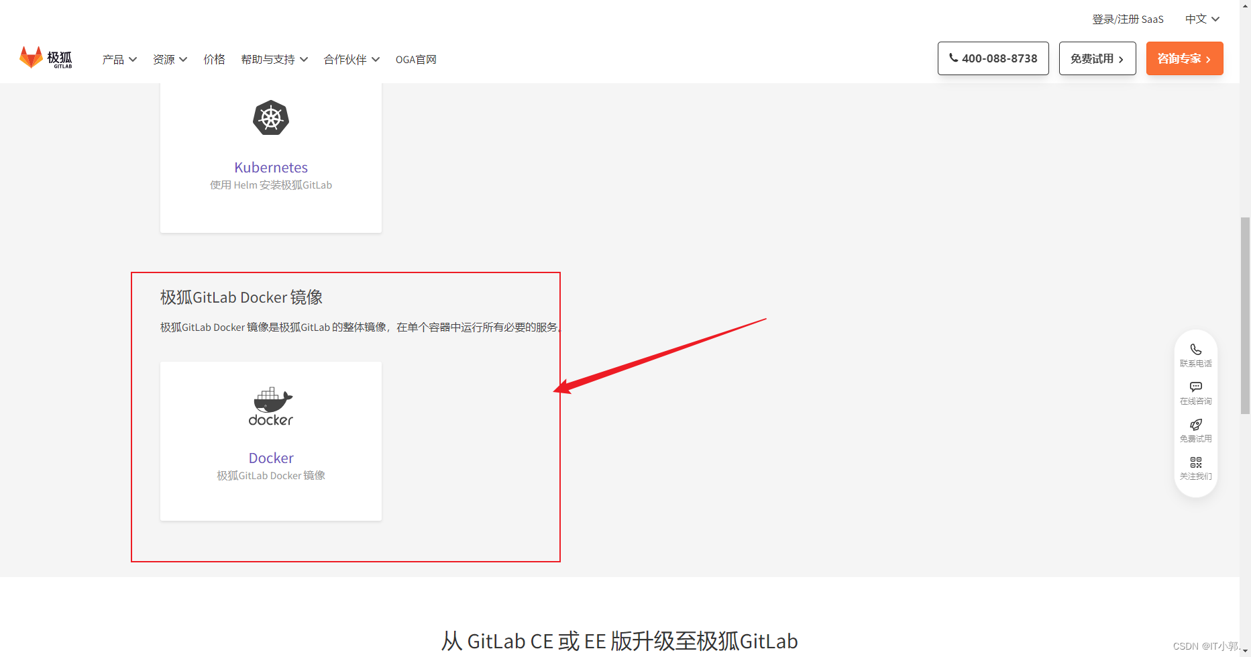Viewport: 1251px width, 657px height.
Task: Open the 中文 language selector
Action: pyautogui.click(x=1202, y=19)
